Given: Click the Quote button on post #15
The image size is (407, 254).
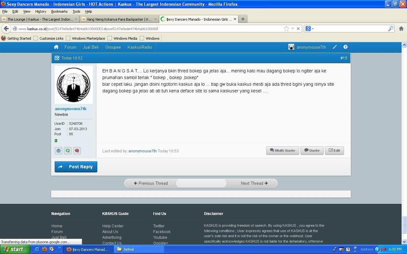Looking at the screenshot, I should pos(312,150).
